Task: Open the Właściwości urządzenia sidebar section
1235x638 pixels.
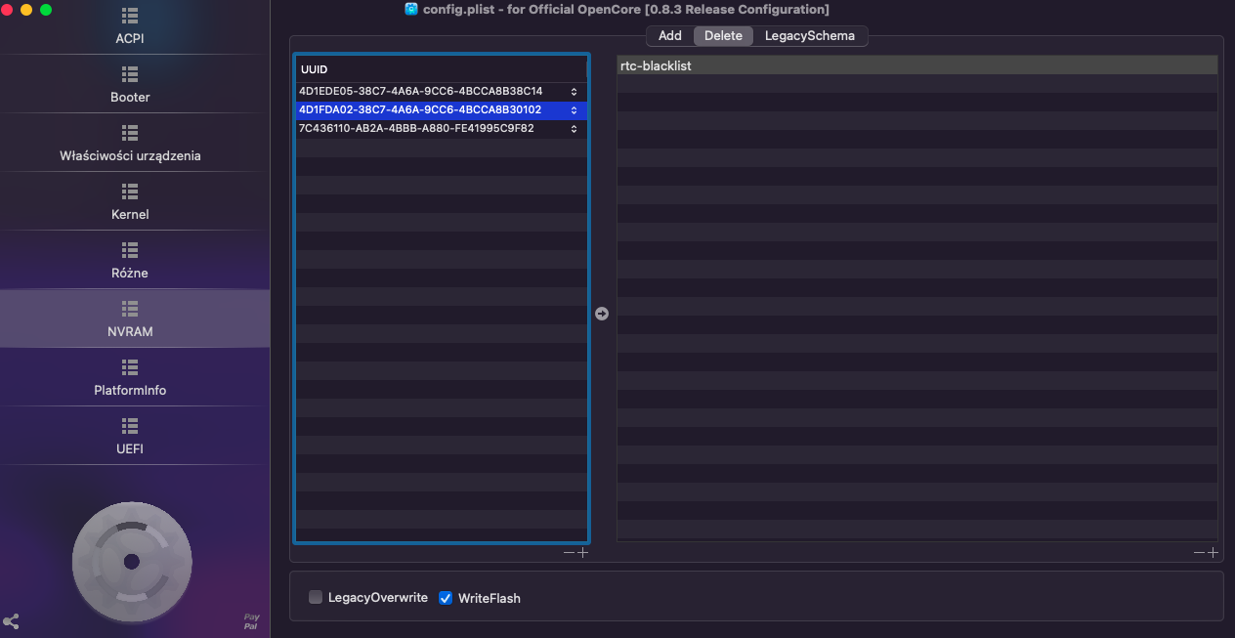Action: click(x=130, y=144)
